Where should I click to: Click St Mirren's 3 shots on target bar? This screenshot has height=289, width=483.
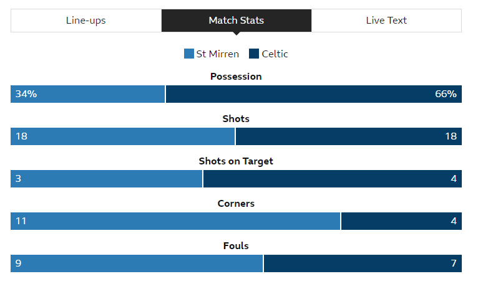(106, 179)
